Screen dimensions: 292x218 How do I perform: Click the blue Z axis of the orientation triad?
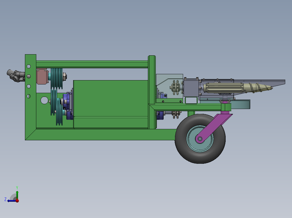click(11, 201)
